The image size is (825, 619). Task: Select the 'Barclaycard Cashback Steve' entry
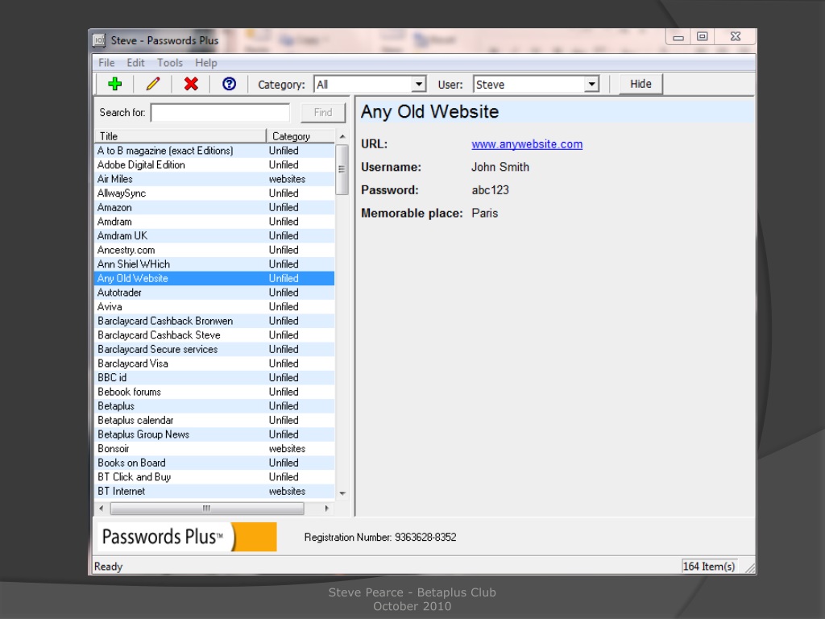(214, 335)
